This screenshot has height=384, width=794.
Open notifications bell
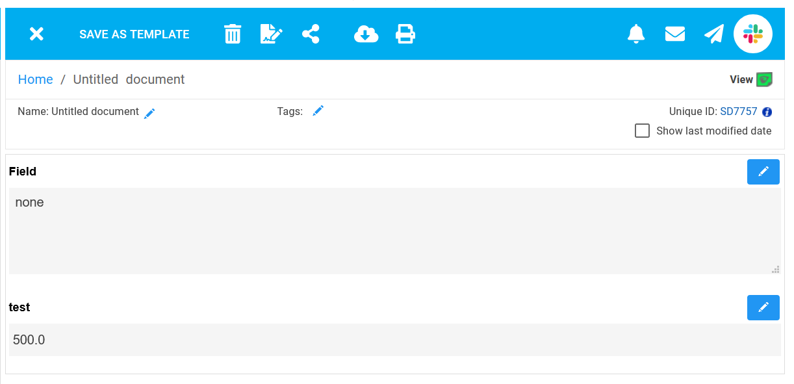636,34
